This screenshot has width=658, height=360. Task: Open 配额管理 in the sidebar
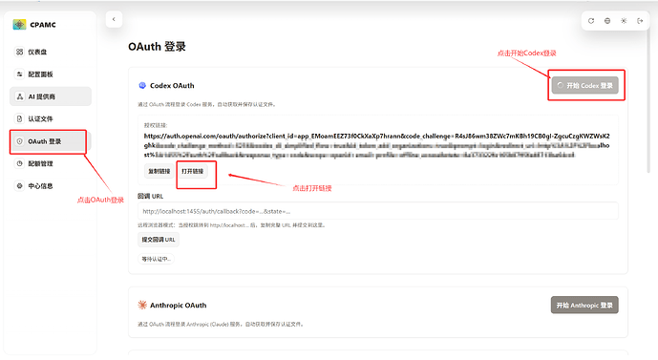point(51,163)
